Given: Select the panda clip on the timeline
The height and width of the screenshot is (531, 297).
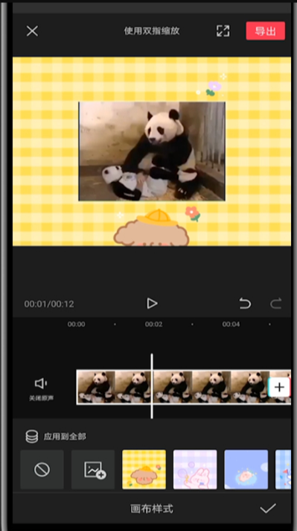Looking at the screenshot, I should click(x=183, y=387).
